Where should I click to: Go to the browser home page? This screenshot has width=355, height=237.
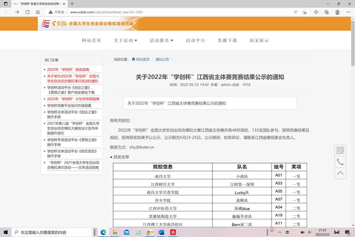[38, 12]
